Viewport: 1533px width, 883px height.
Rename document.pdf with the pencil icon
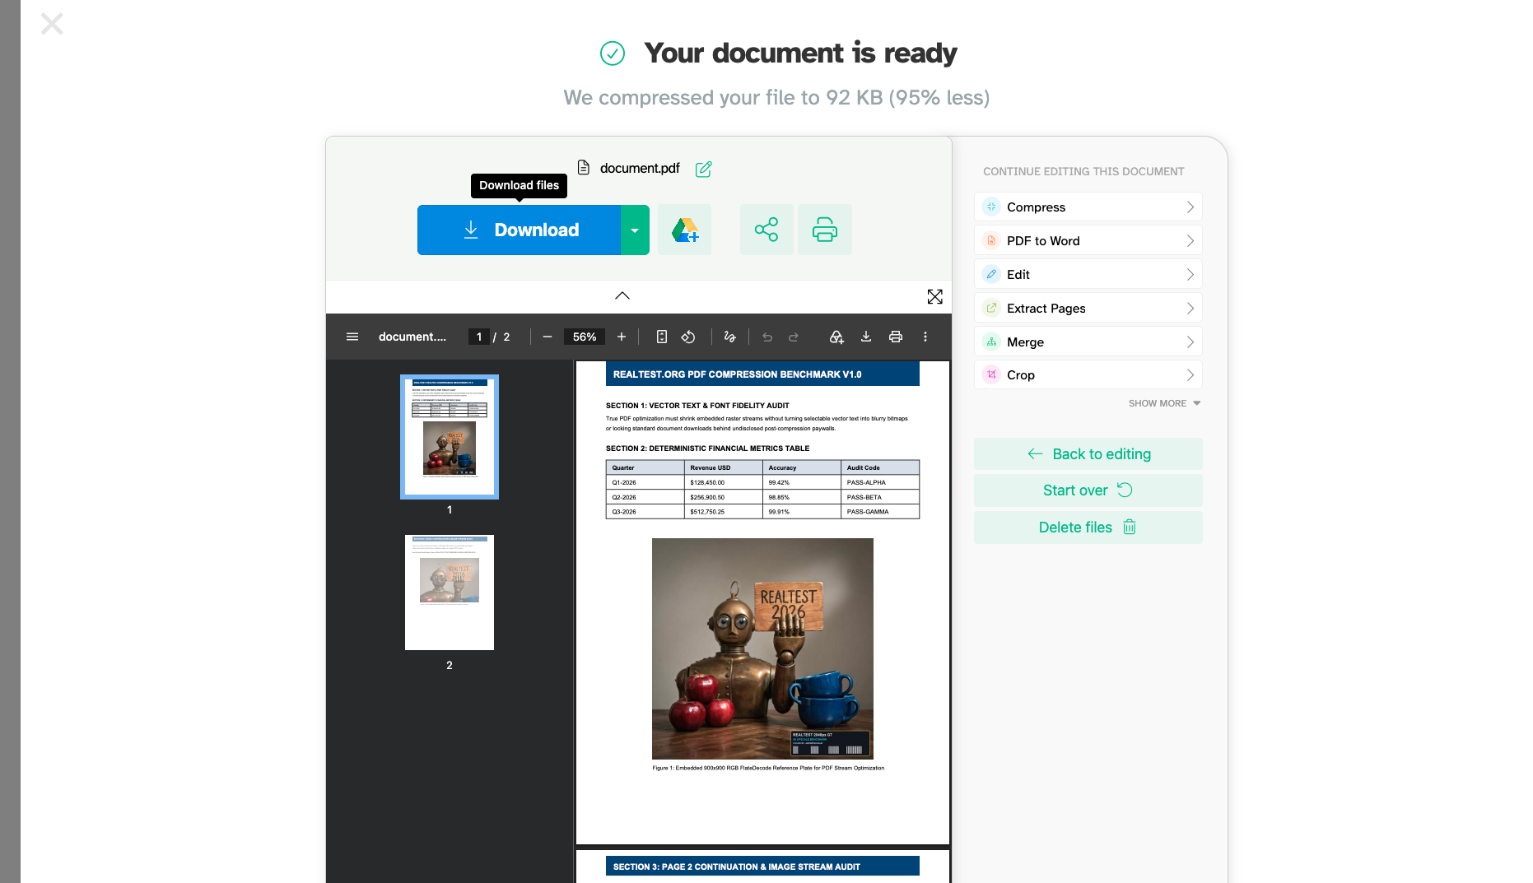703,169
